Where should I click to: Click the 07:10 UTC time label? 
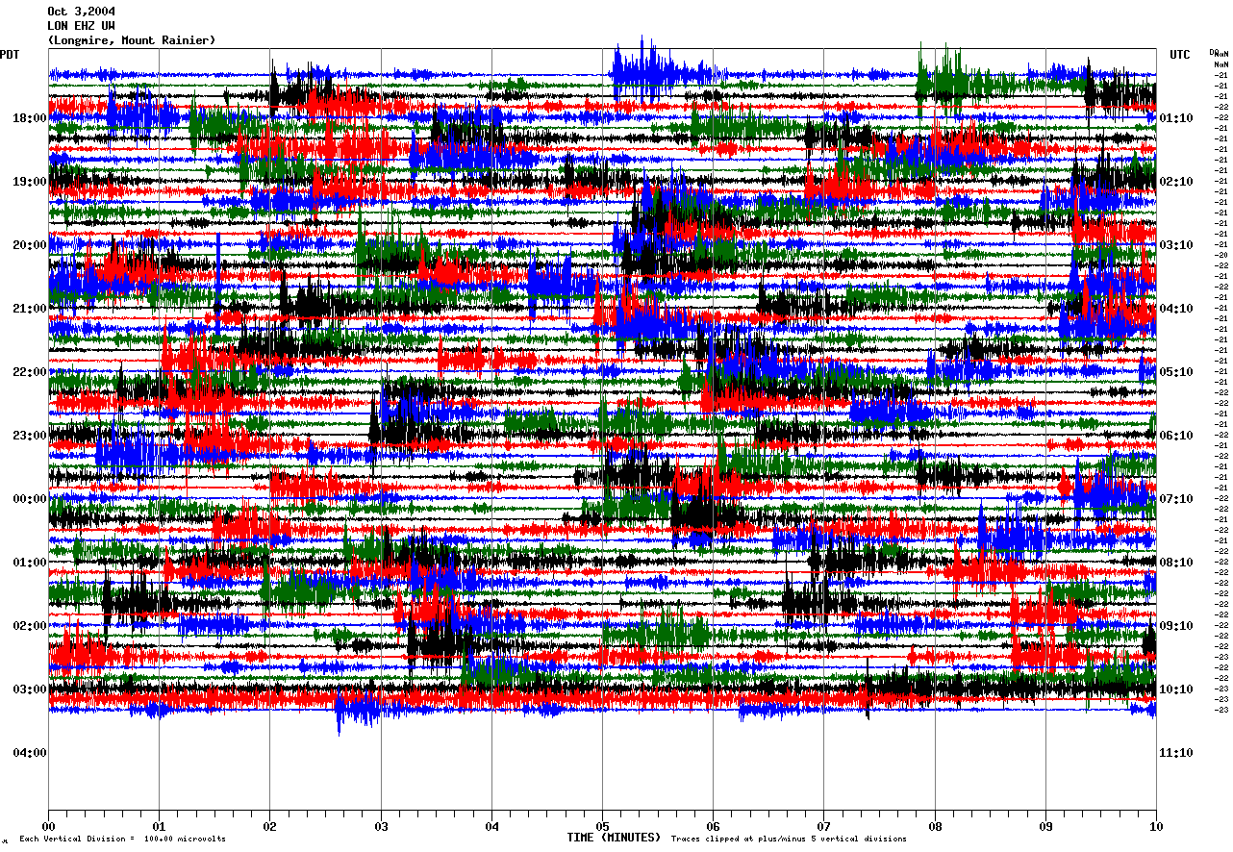(1176, 499)
